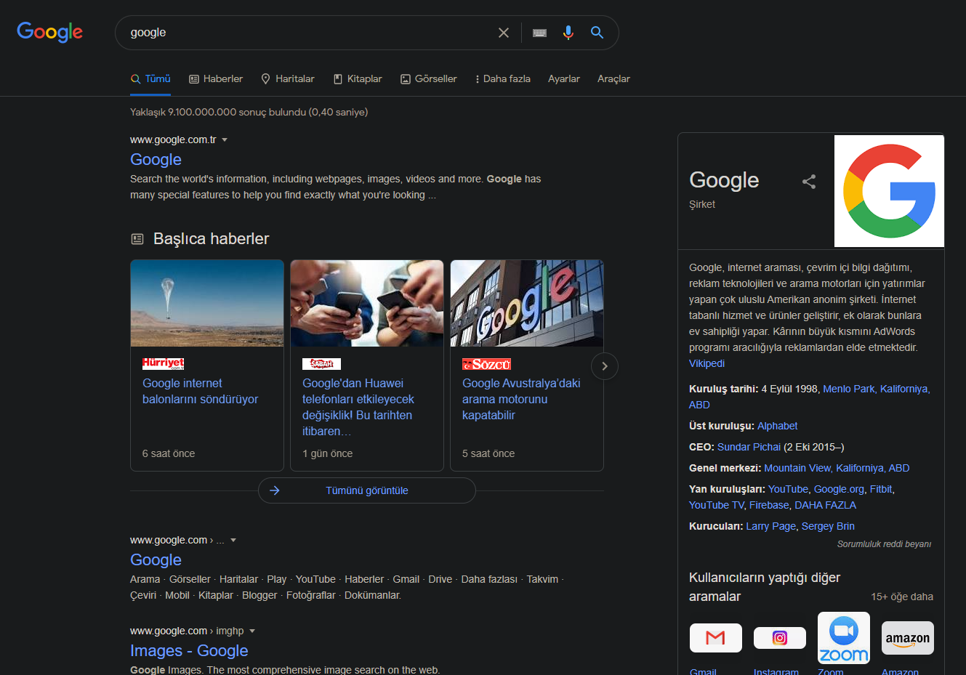Click DAHA FAZLA in subsidiaries list

[x=825, y=505]
